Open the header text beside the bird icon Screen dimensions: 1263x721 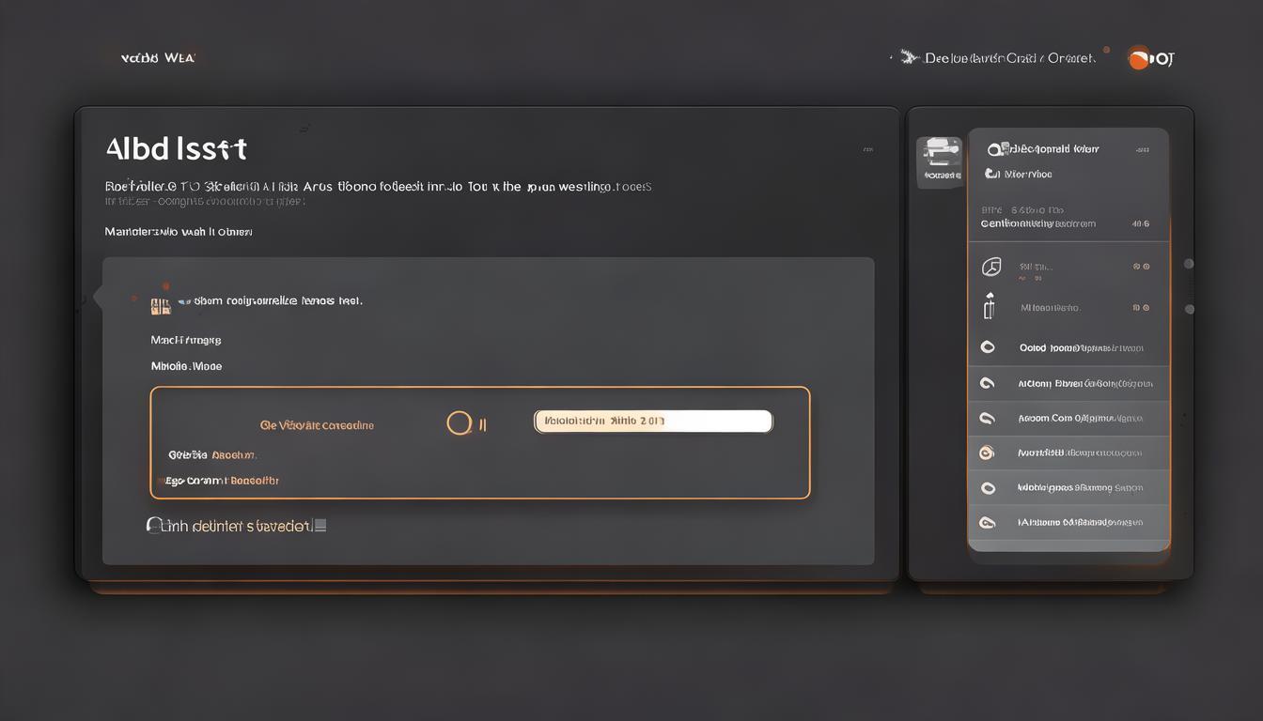[x=1009, y=58]
